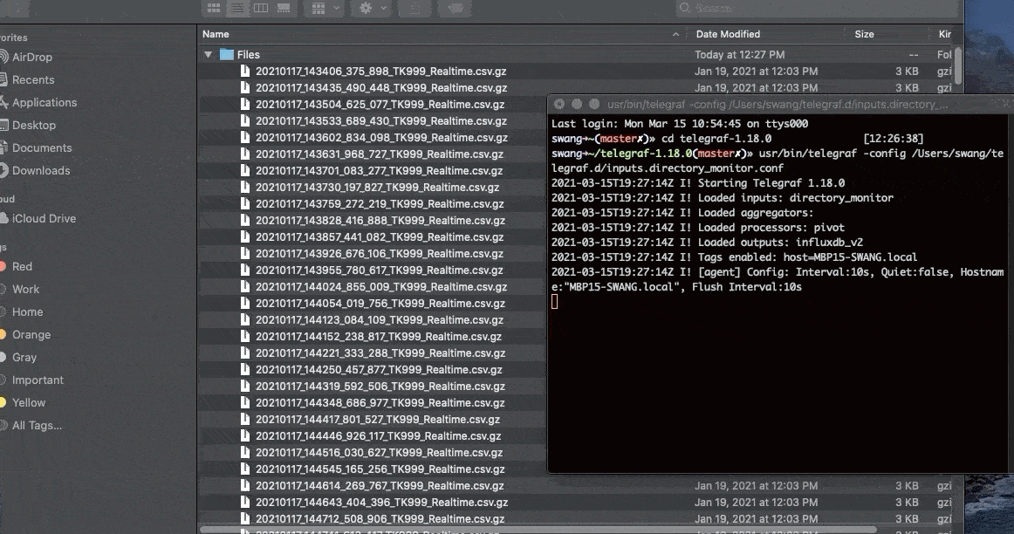Collapse the Files folder disclosure triangle
Screen dimensions: 1014x534
tap(209, 54)
